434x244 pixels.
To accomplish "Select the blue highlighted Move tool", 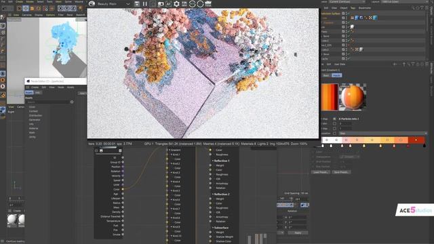I will click(26, 9).
